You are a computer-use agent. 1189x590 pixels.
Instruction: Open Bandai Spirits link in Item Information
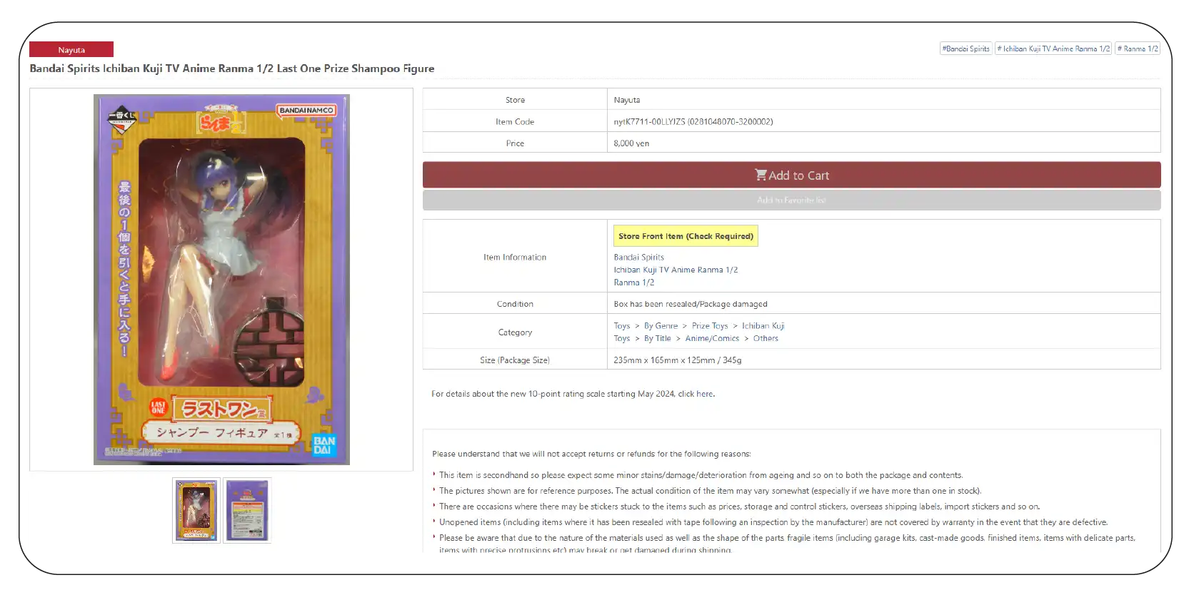(638, 258)
